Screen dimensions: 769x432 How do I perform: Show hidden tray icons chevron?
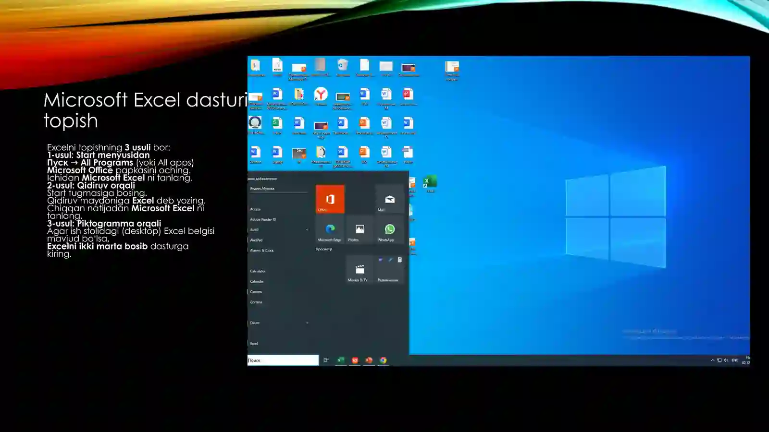point(712,360)
